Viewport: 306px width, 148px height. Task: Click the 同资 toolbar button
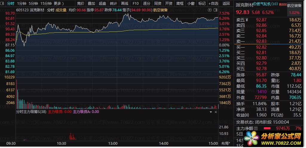pyautogui.click(x=158, y=4)
